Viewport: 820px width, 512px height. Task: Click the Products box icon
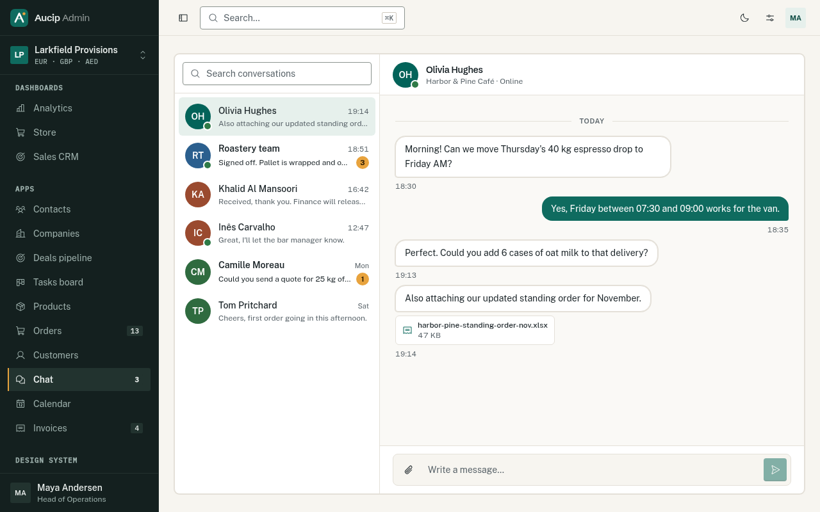click(20, 307)
